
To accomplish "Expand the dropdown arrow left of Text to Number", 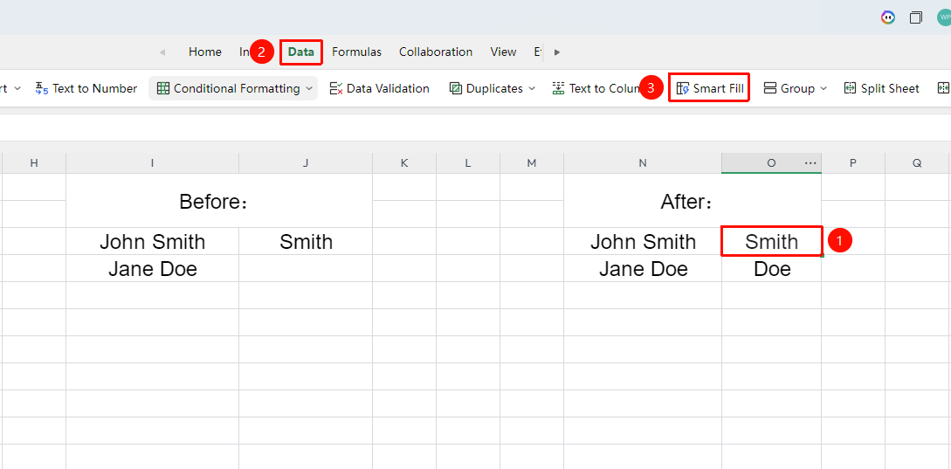I will [x=17, y=88].
